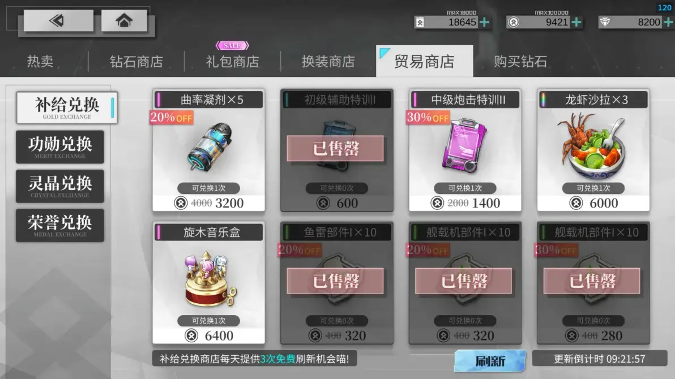Select 灵晶兑换 Crystal Exchange category
The height and width of the screenshot is (379, 675).
click(60, 186)
